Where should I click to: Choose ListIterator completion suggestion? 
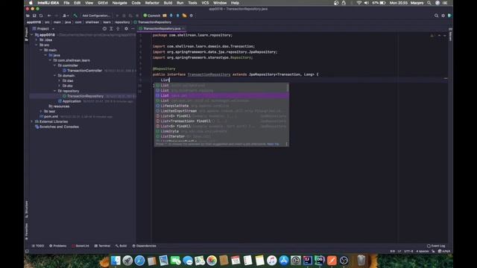pos(221,136)
